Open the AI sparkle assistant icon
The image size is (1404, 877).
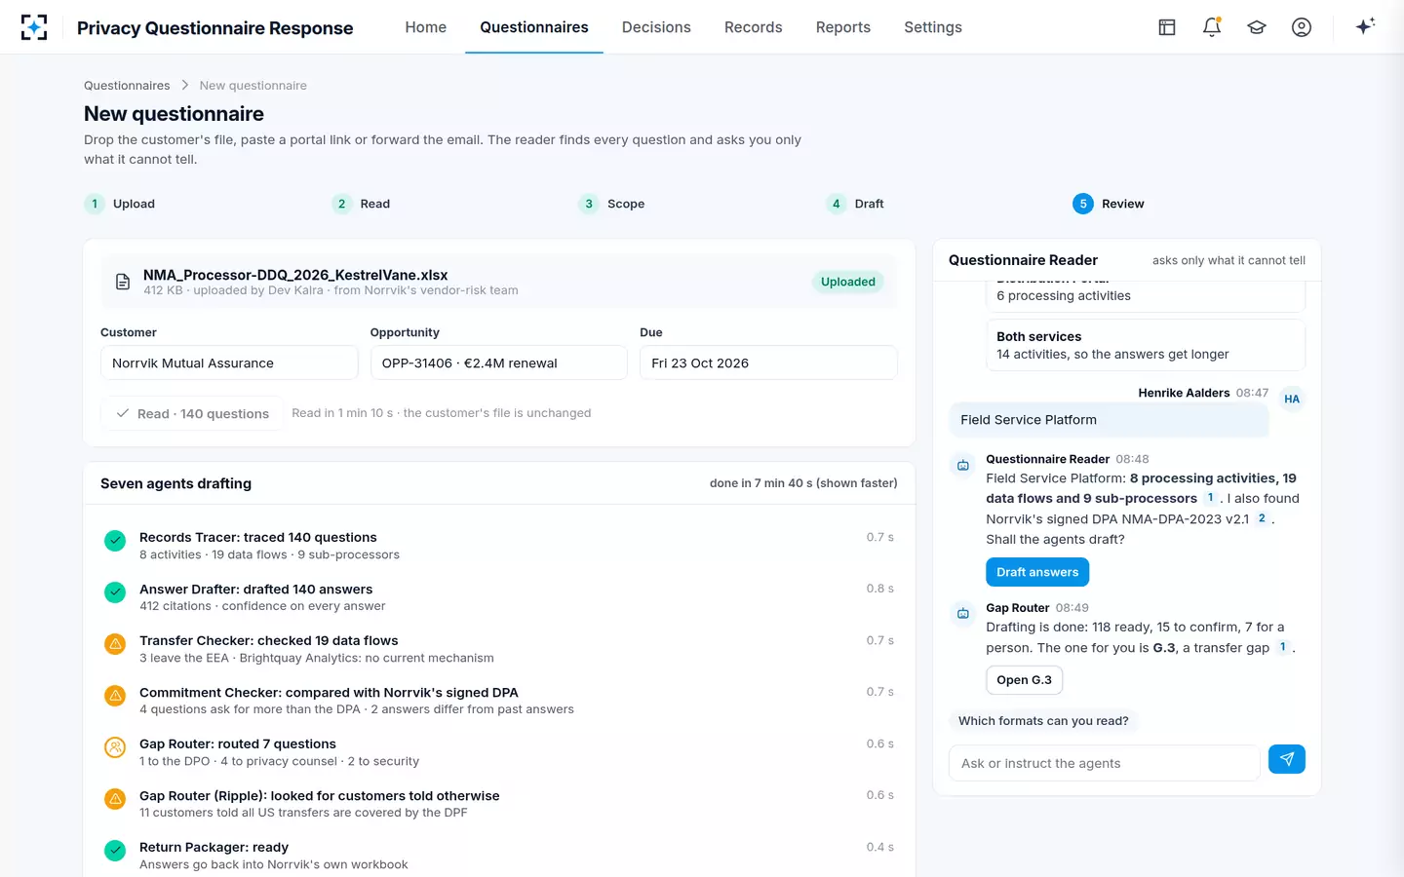point(1365,26)
